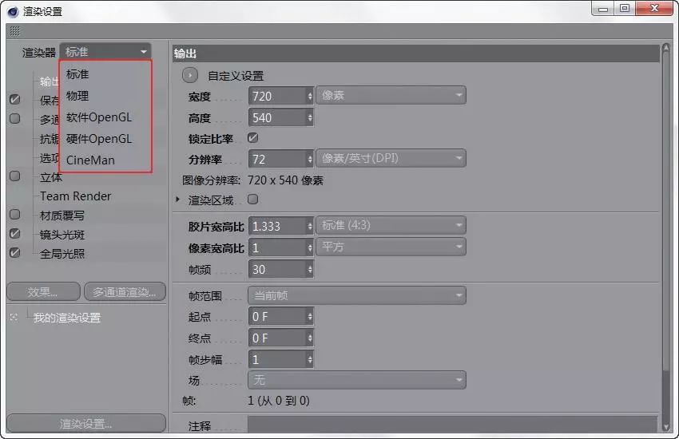Click the 终点 field showing 0 F
Image resolution: width=679 pixels, height=439 pixels.
coord(277,338)
